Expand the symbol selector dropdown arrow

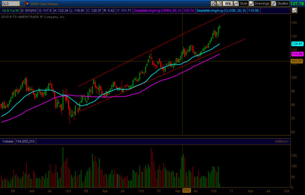pyautogui.click(x=22, y=4)
